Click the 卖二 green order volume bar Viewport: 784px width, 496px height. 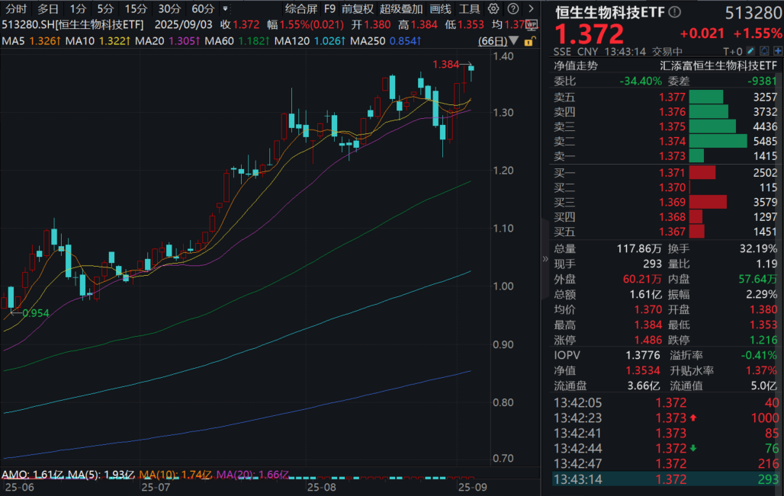coord(717,141)
